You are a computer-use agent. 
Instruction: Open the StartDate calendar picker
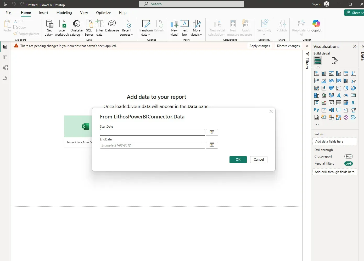(x=212, y=132)
